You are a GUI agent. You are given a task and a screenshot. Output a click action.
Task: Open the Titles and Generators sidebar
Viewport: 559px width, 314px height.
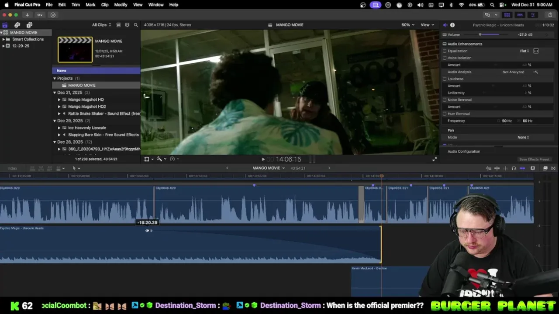[29, 25]
